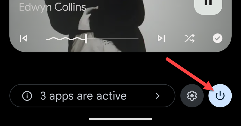Toggle the checkmark saved-song icon
This screenshot has height=126, width=241.
coord(217,38)
